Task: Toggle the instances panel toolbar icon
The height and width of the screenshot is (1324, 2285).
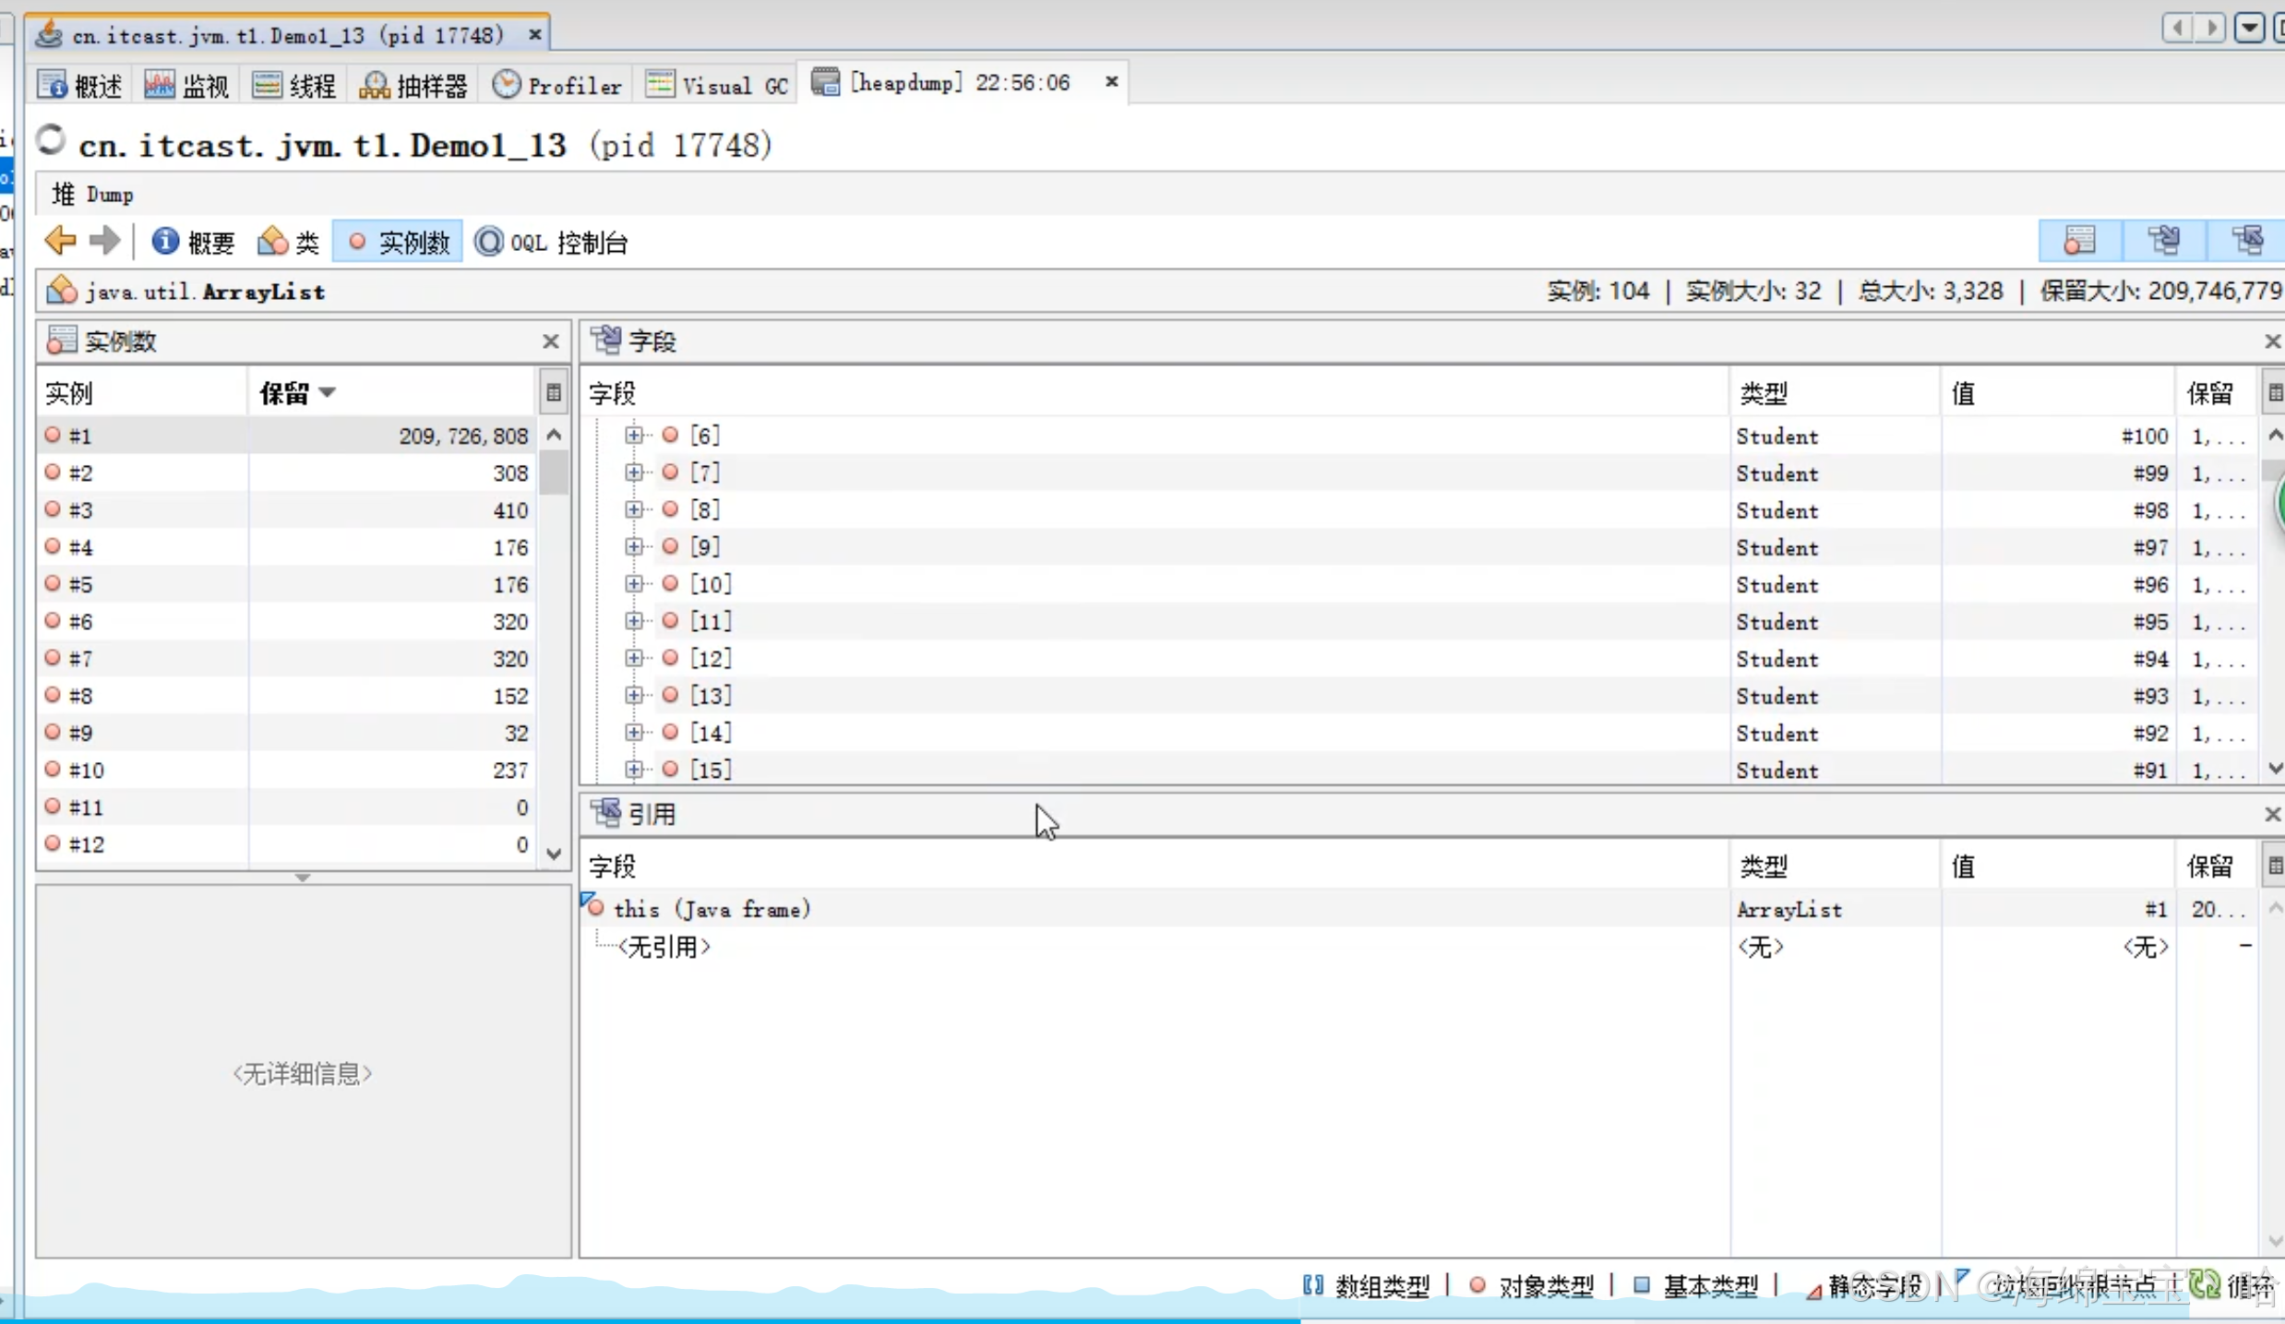Action: tap(2079, 241)
